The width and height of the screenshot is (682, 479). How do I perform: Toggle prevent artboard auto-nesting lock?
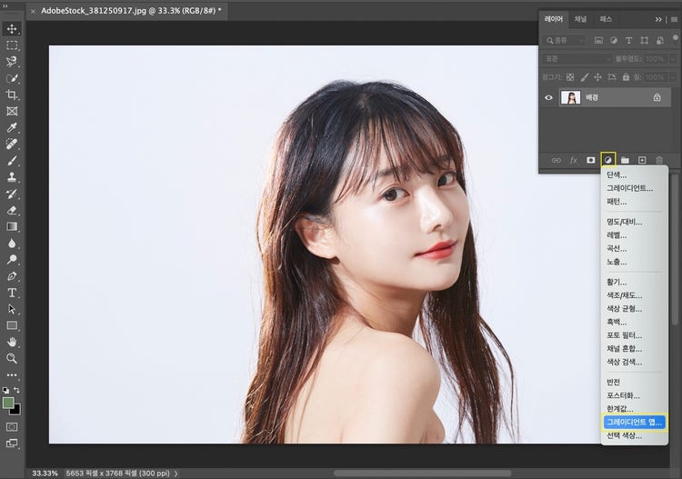612,77
